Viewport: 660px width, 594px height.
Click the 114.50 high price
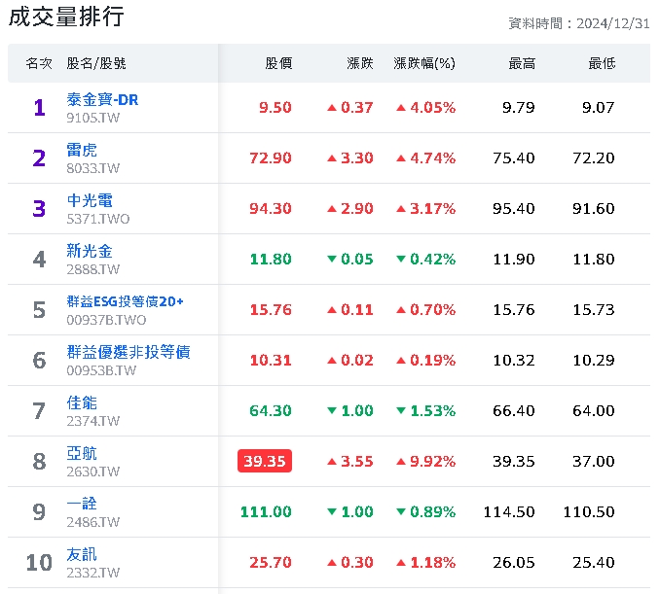509,511
